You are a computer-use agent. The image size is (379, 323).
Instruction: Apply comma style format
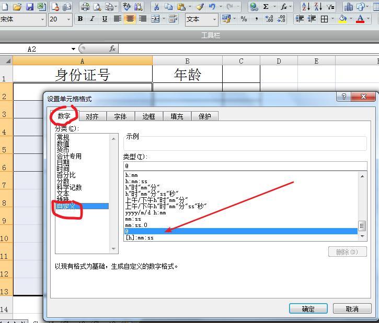[x=256, y=19]
